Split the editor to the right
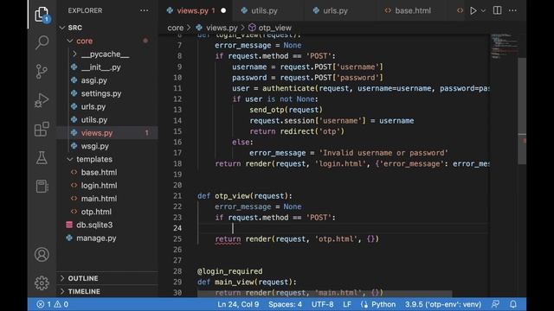This screenshot has width=554, height=311. click(497, 10)
